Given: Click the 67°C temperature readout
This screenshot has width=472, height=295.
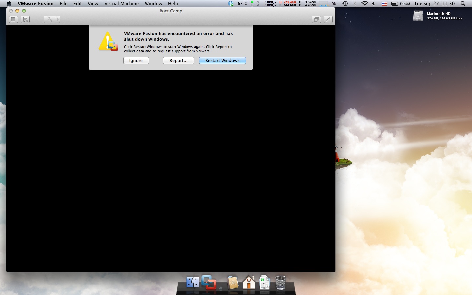Looking at the screenshot, I should pos(243,3).
